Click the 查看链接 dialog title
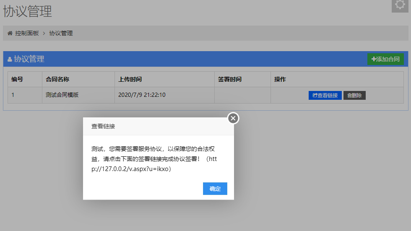Viewport: 411px width, 231px height. point(103,127)
